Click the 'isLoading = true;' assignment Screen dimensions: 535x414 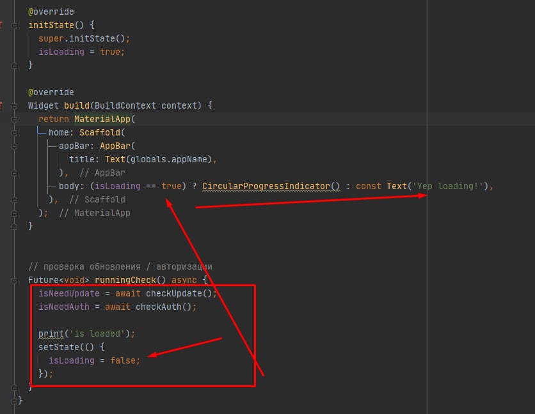81,52
